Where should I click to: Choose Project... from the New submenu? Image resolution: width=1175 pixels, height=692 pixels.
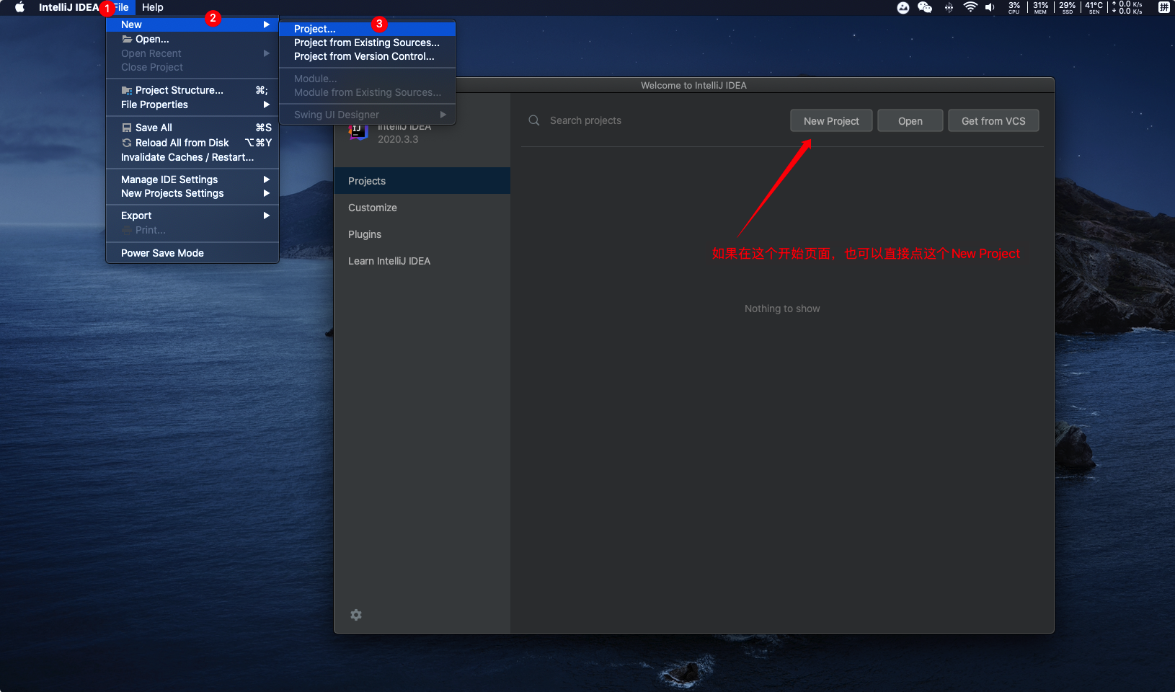coord(368,29)
